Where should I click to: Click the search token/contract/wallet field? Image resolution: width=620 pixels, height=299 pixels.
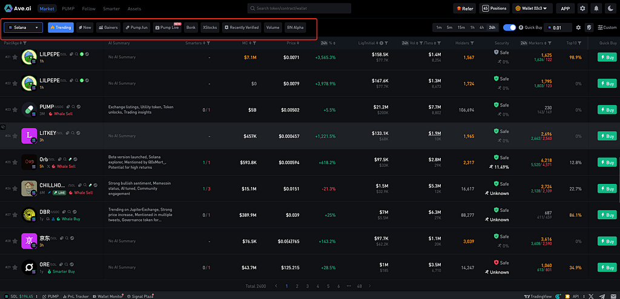(299, 8)
